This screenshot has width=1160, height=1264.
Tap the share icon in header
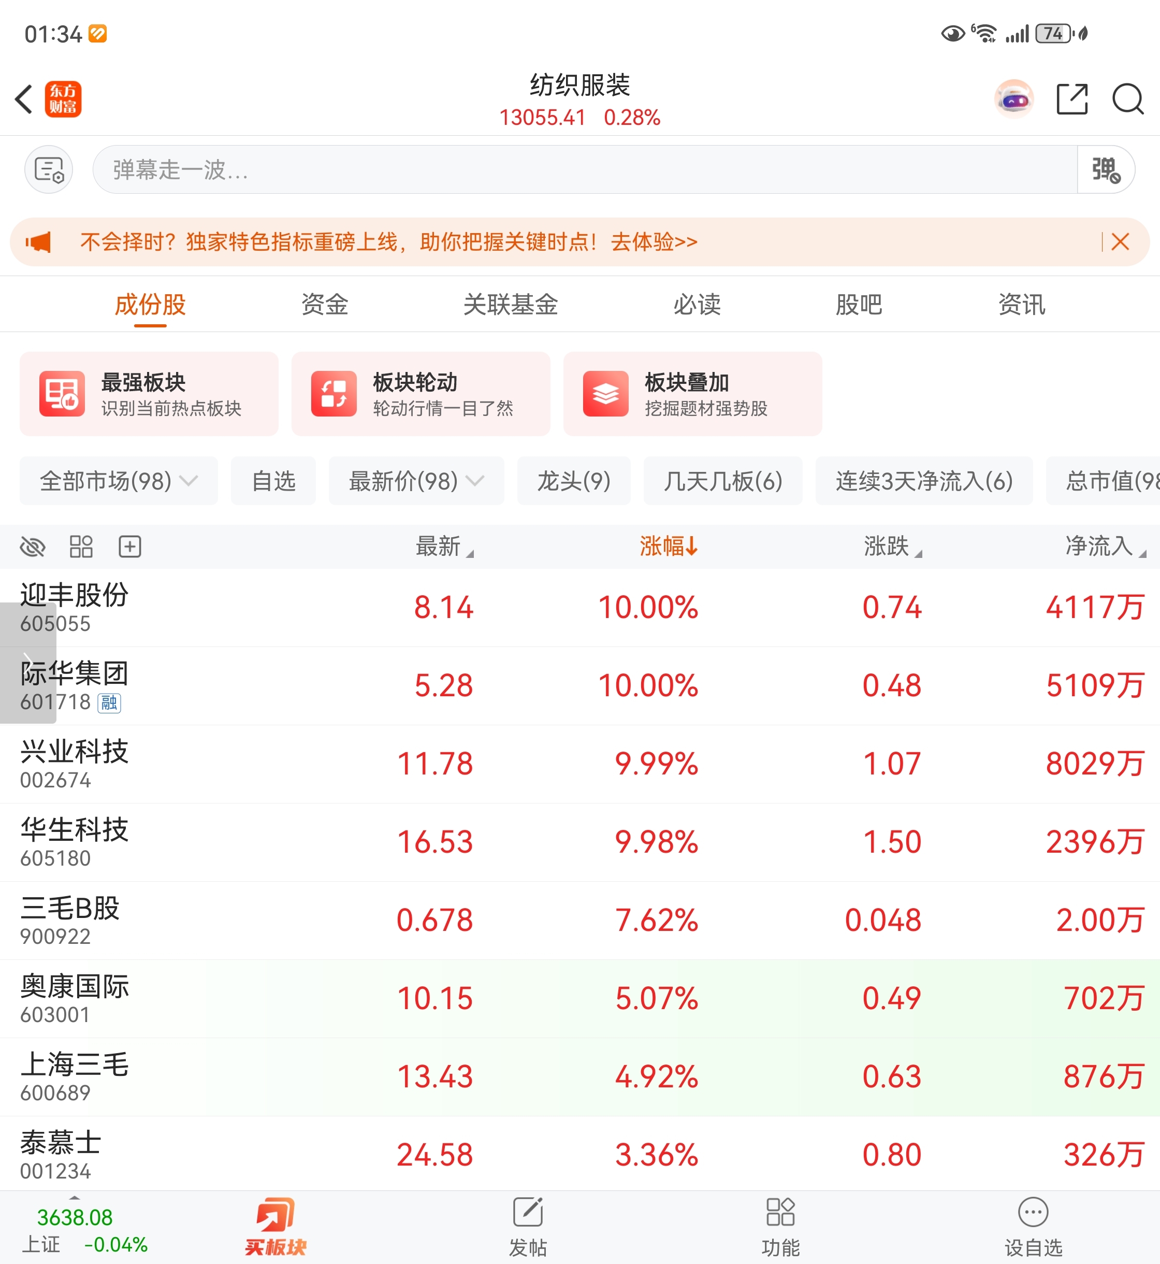[1071, 99]
